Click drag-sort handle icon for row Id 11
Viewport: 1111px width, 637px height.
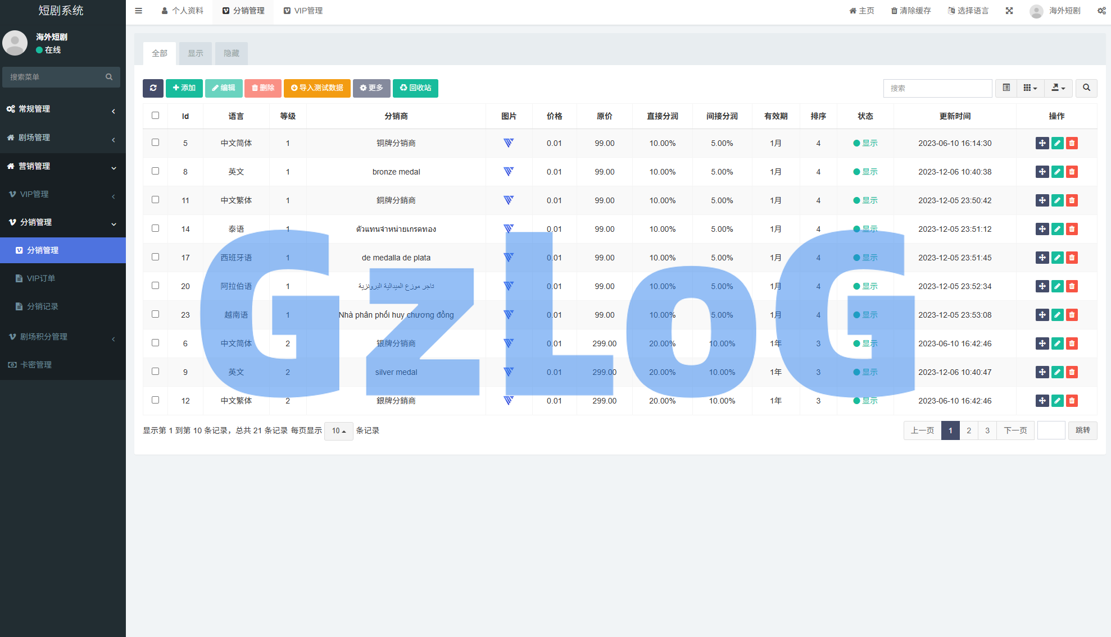[1042, 200]
